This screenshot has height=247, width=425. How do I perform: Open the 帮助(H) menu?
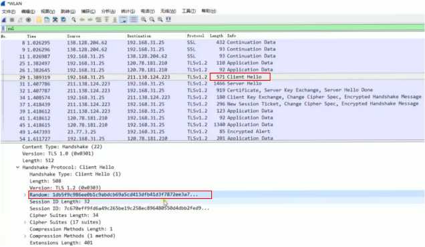tap(208, 11)
